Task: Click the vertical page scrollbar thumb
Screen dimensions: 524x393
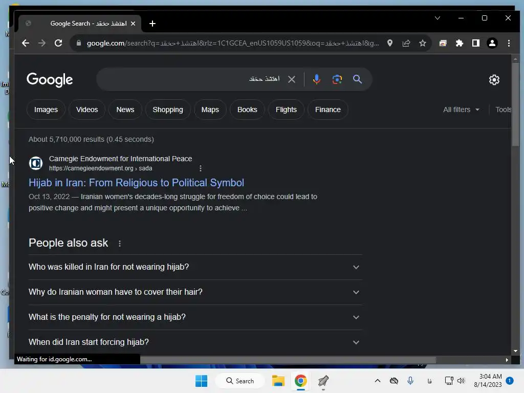Action: coord(515,103)
